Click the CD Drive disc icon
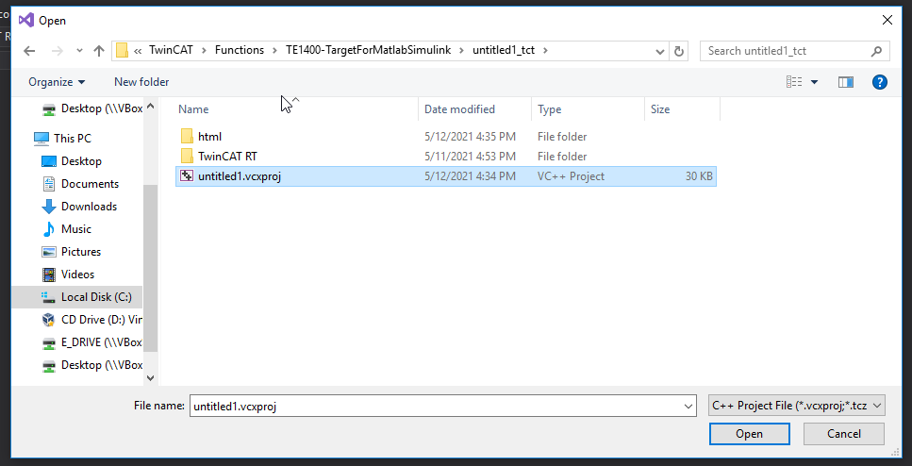912x466 pixels. click(49, 320)
